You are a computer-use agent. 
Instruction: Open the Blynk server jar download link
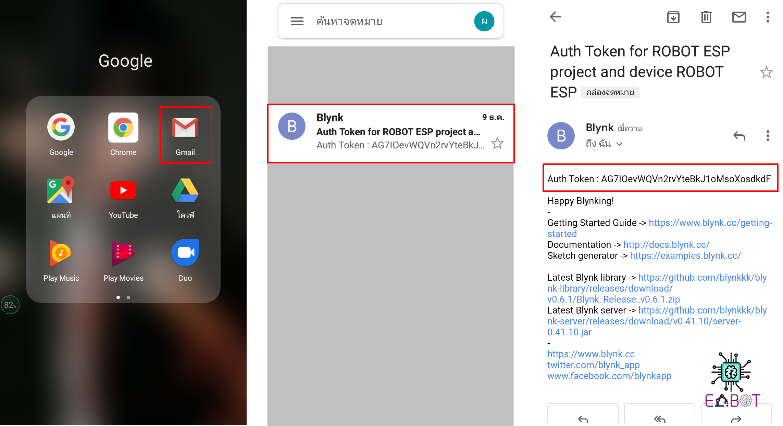click(657, 321)
